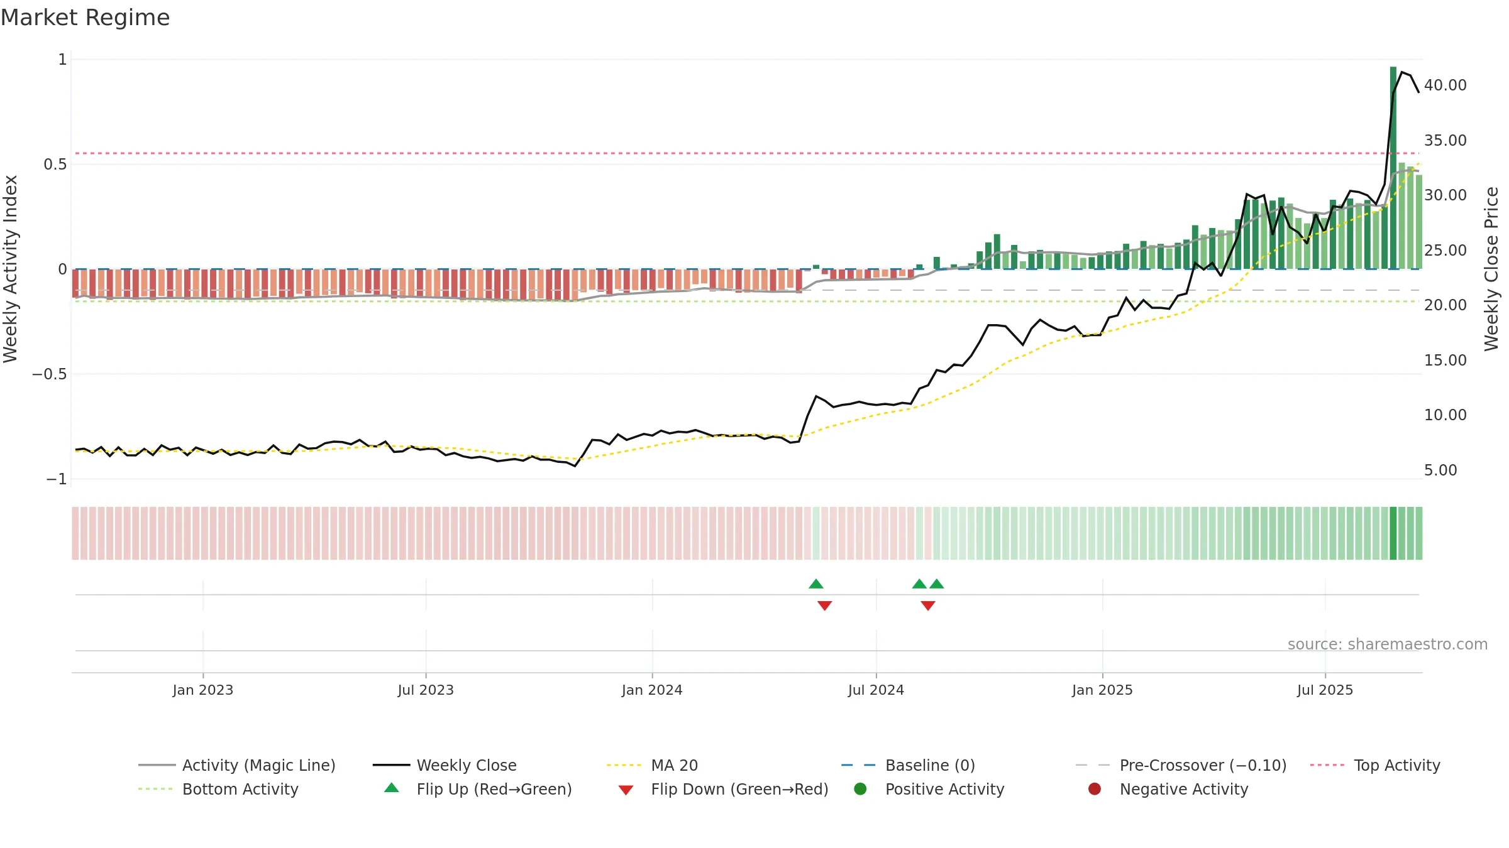This screenshot has height=848, width=1509.
Task: Toggle the MA 20 legend entry
Action: [652, 765]
